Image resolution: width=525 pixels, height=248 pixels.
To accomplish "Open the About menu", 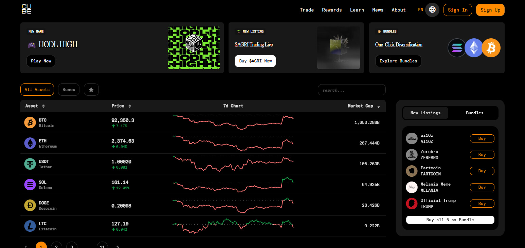I will click(399, 10).
